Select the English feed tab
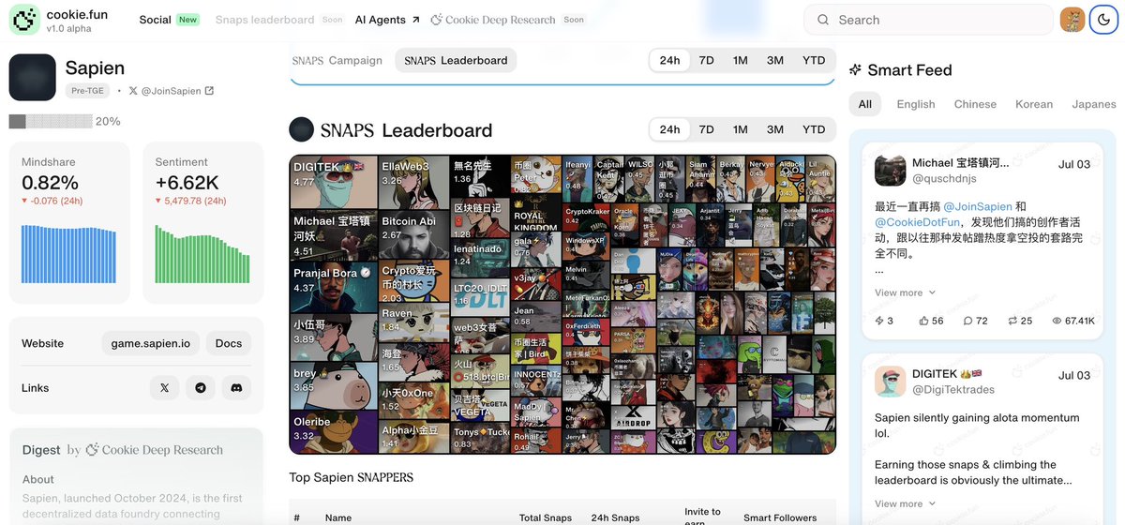Screen dimensions: 1125x525 [x=916, y=104]
